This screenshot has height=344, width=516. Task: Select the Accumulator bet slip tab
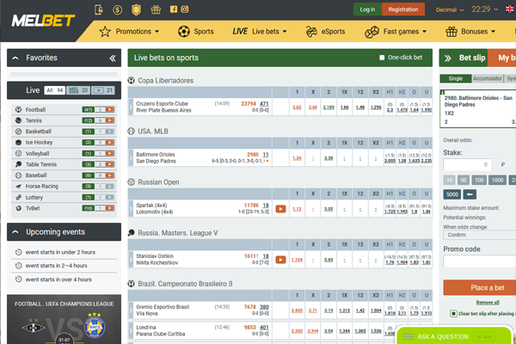coord(488,78)
